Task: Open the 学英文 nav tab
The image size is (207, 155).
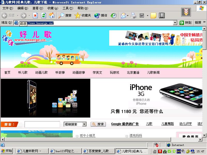Action: [97, 73]
